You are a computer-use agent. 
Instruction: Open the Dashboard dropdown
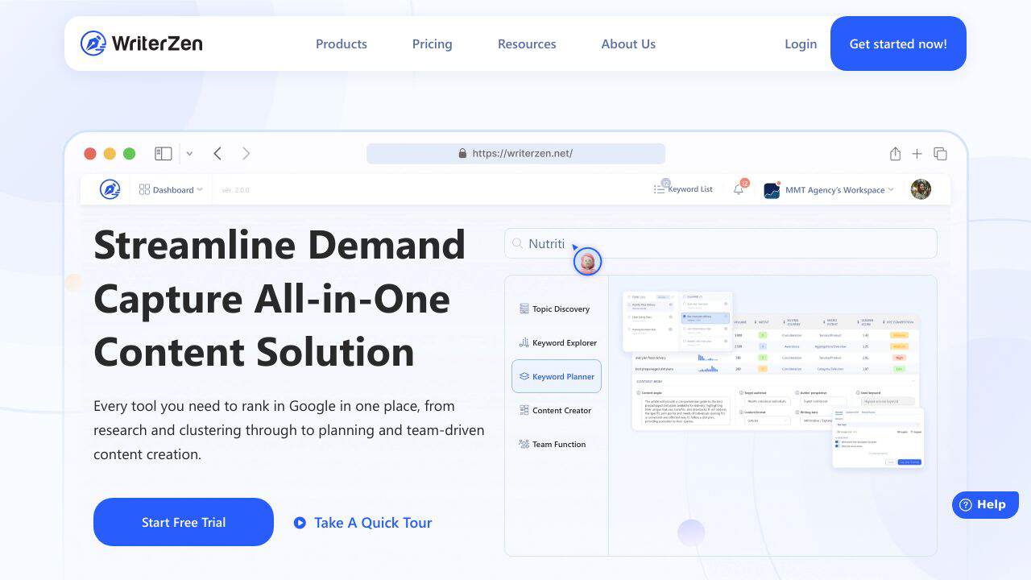click(171, 189)
